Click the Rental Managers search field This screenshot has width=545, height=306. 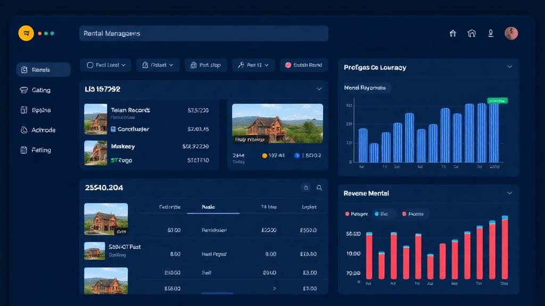pos(204,33)
